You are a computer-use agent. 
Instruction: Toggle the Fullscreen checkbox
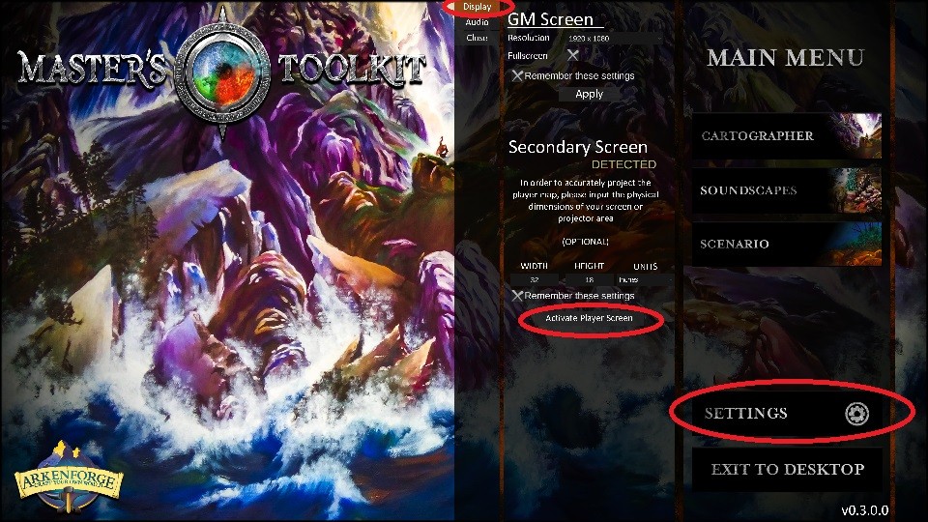point(572,55)
